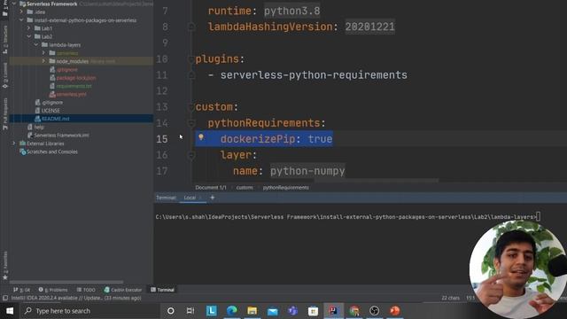Open the LICENSE file

[50, 111]
